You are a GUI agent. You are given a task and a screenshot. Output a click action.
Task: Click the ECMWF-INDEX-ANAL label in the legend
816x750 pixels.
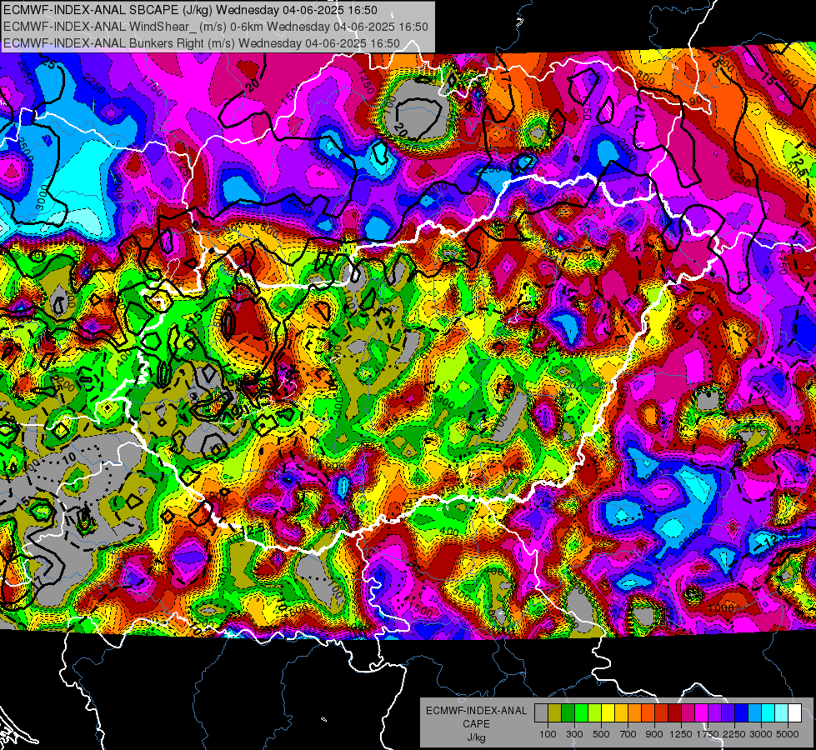pos(477,711)
